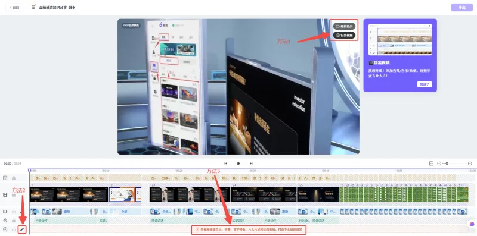Click the 包装视频 button on the preview
Image resolution: width=477 pixels, height=236 pixels.
click(344, 35)
